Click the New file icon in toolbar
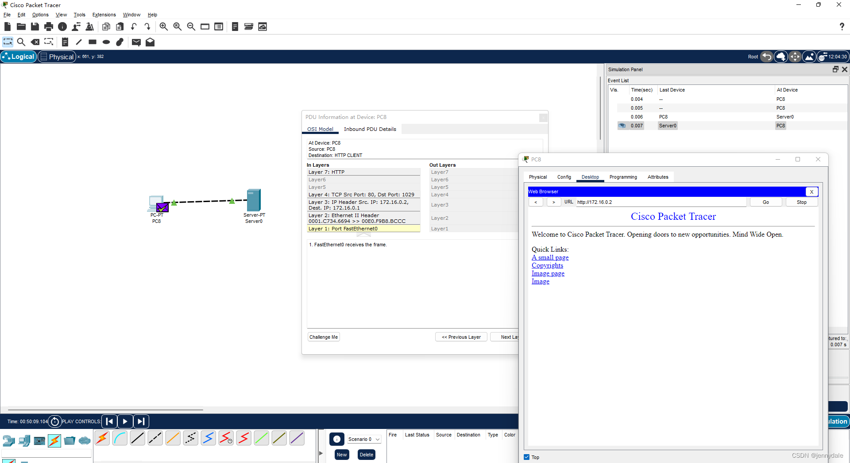Viewport: 850px width, 463px height. [7, 27]
